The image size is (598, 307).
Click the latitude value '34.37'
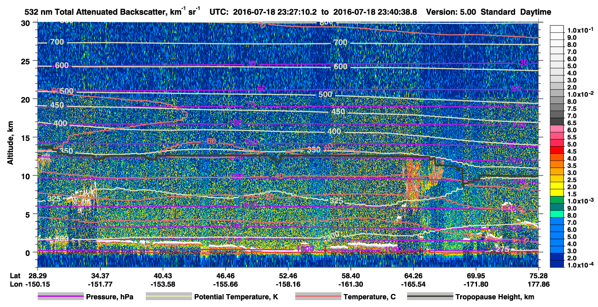[100, 275]
